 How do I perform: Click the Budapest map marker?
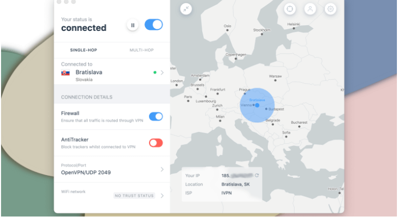266,109
